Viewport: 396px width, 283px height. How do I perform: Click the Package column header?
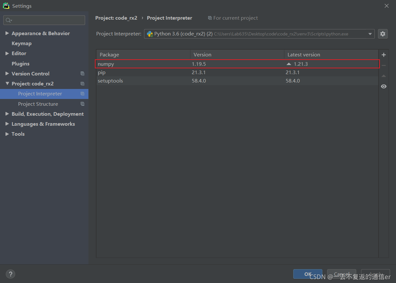(x=143, y=54)
